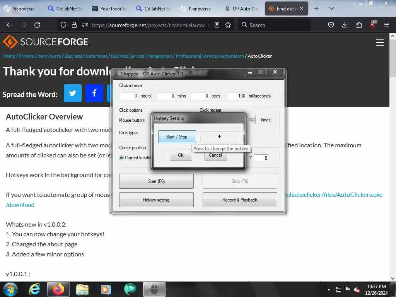The width and height of the screenshot is (396, 297).
Task: Open the network tray icon
Action: [x=338, y=290]
